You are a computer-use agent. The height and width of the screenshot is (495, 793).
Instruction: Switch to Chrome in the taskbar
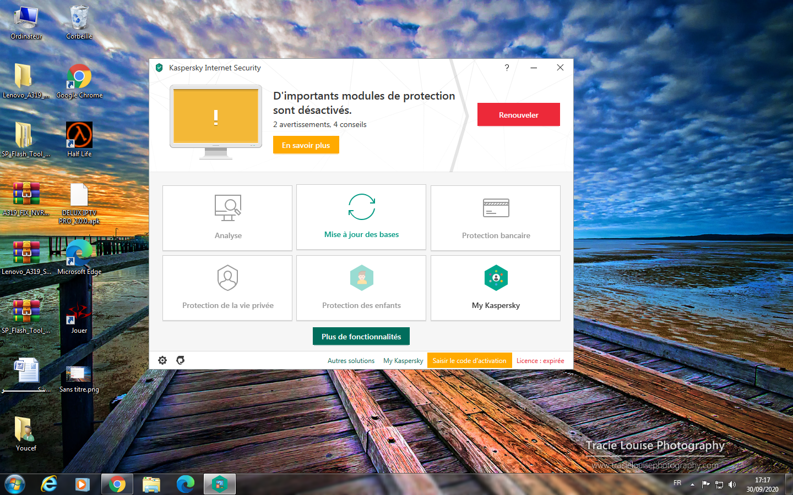117,484
